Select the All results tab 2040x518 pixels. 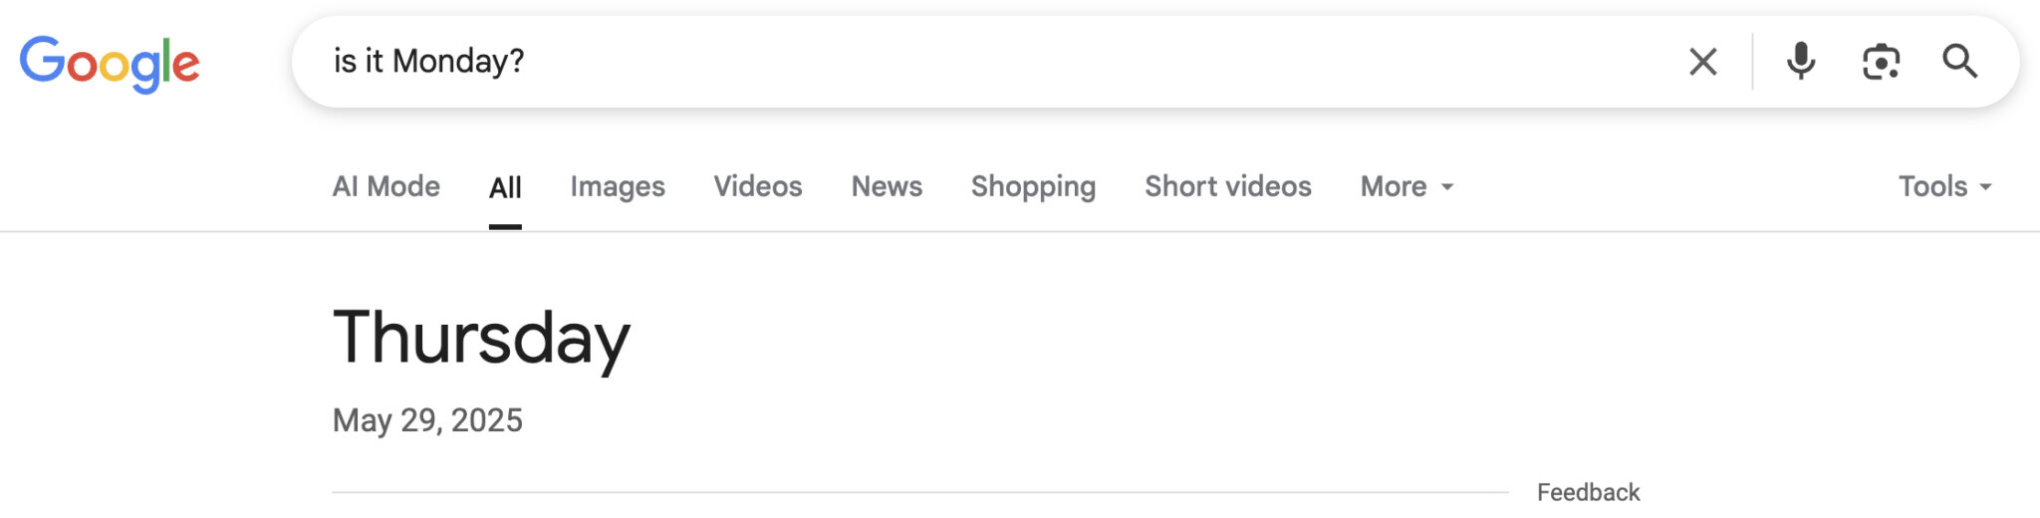click(x=505, y=187)
